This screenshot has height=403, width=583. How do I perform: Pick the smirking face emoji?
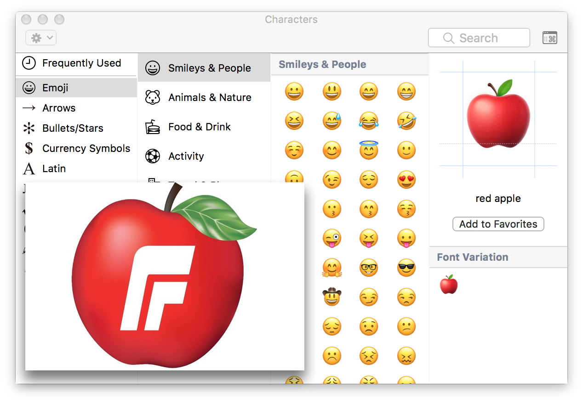(369, 297)
